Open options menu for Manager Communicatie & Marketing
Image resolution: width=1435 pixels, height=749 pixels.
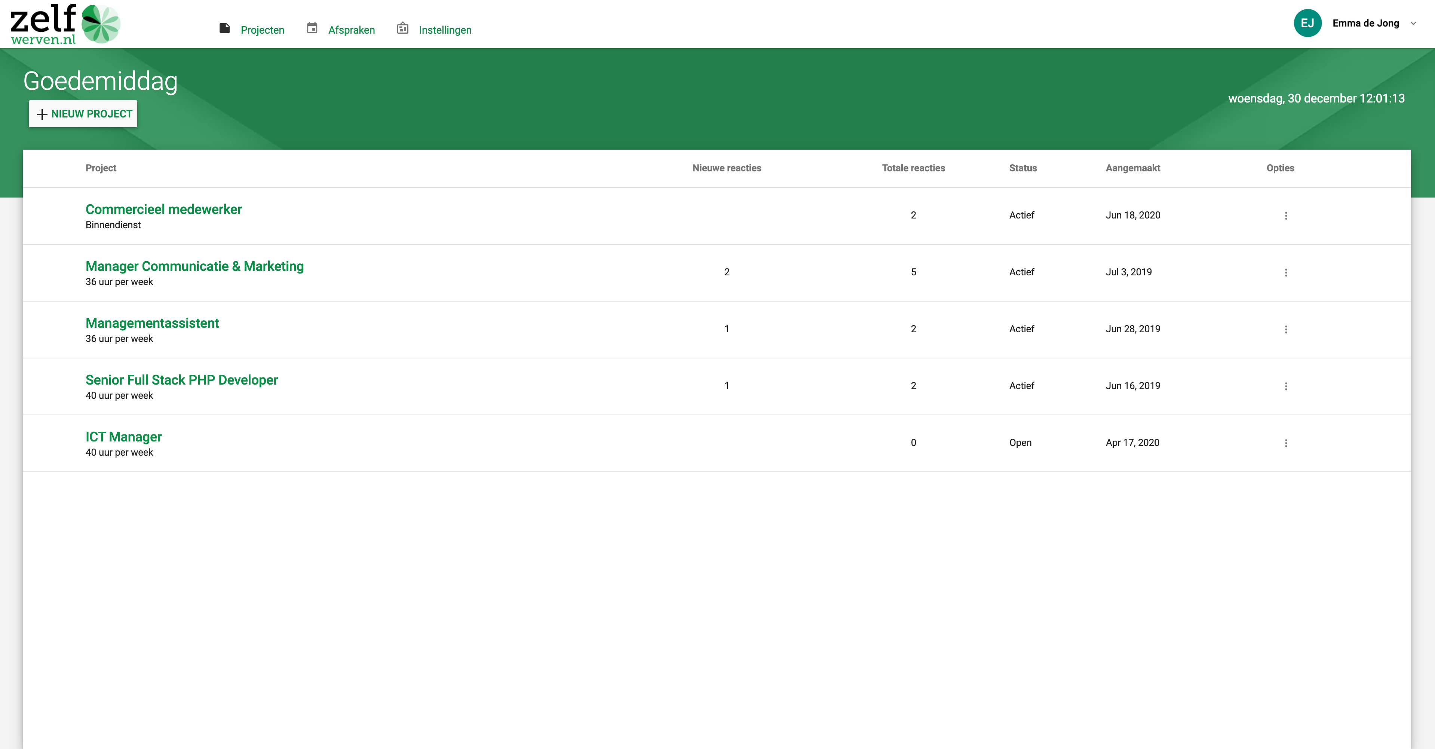[1286, 272]
